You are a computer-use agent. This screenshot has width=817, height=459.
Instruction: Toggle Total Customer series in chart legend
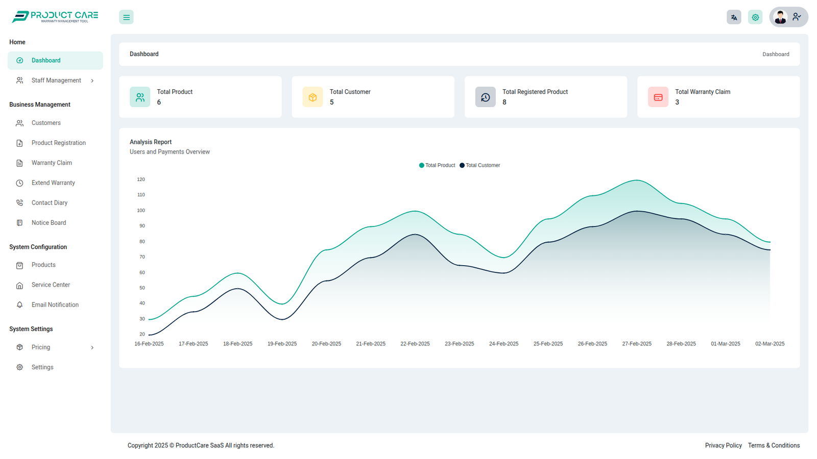tap(480, 165)
